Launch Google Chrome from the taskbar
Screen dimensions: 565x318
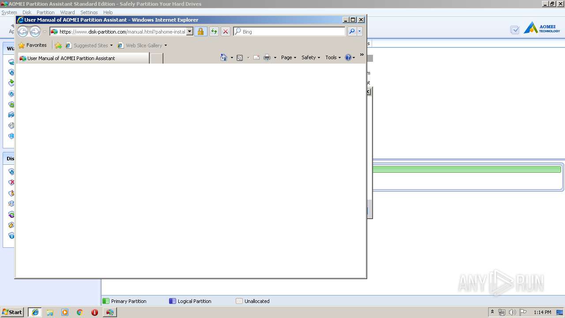point(80,312)
